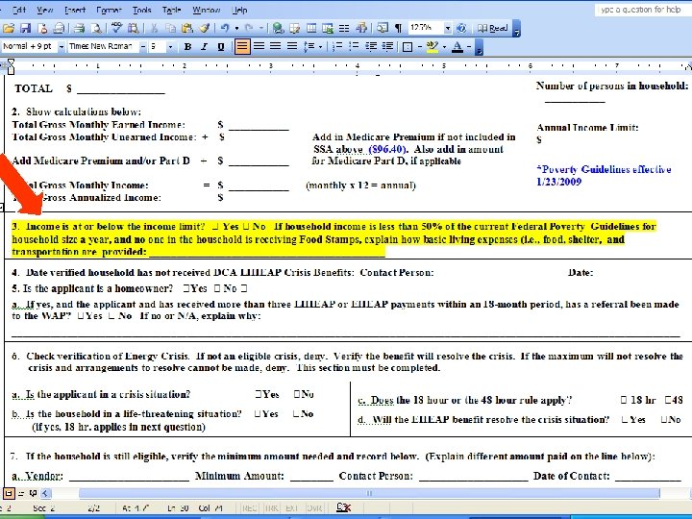692x519 pixels.
Task: Cut selection with the scissors icon
Action: click(x=154, y=28)
